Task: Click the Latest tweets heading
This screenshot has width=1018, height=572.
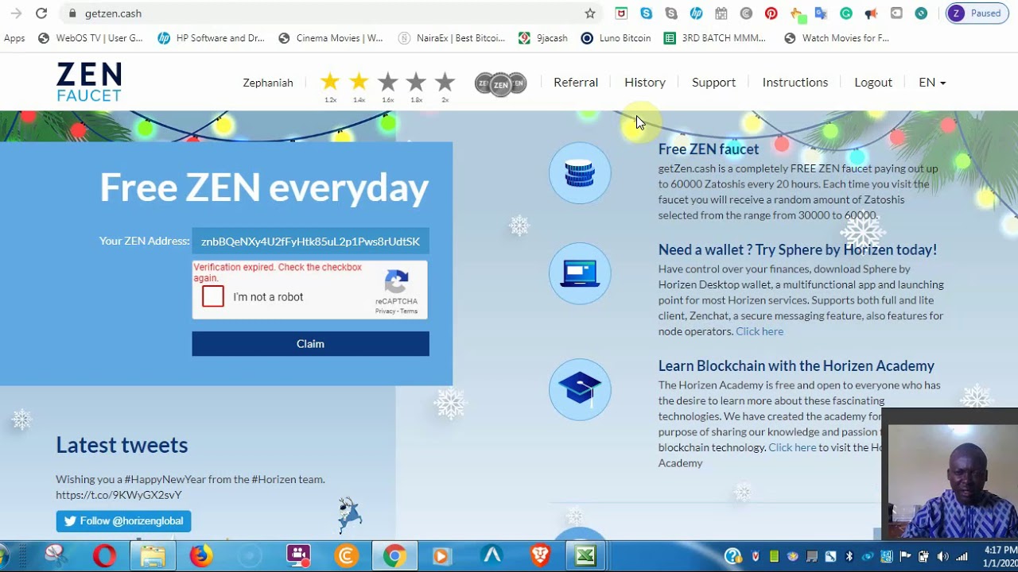Action: [122, 445]
